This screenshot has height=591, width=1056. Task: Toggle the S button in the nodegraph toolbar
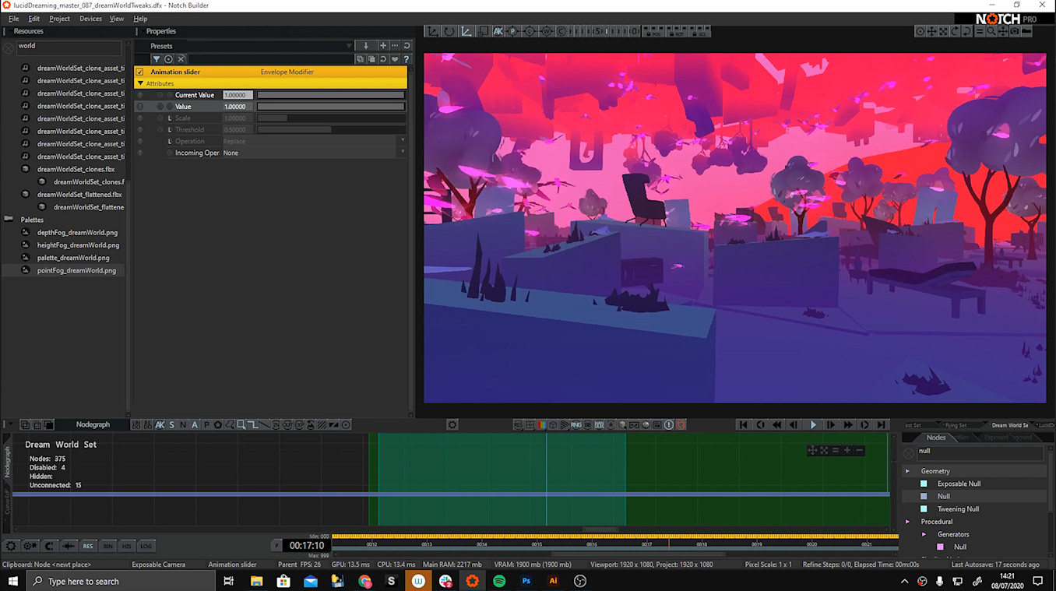click(172, 425)
